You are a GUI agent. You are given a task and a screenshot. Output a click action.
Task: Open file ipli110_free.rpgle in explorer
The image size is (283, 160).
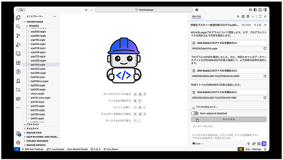pos(41,98)
